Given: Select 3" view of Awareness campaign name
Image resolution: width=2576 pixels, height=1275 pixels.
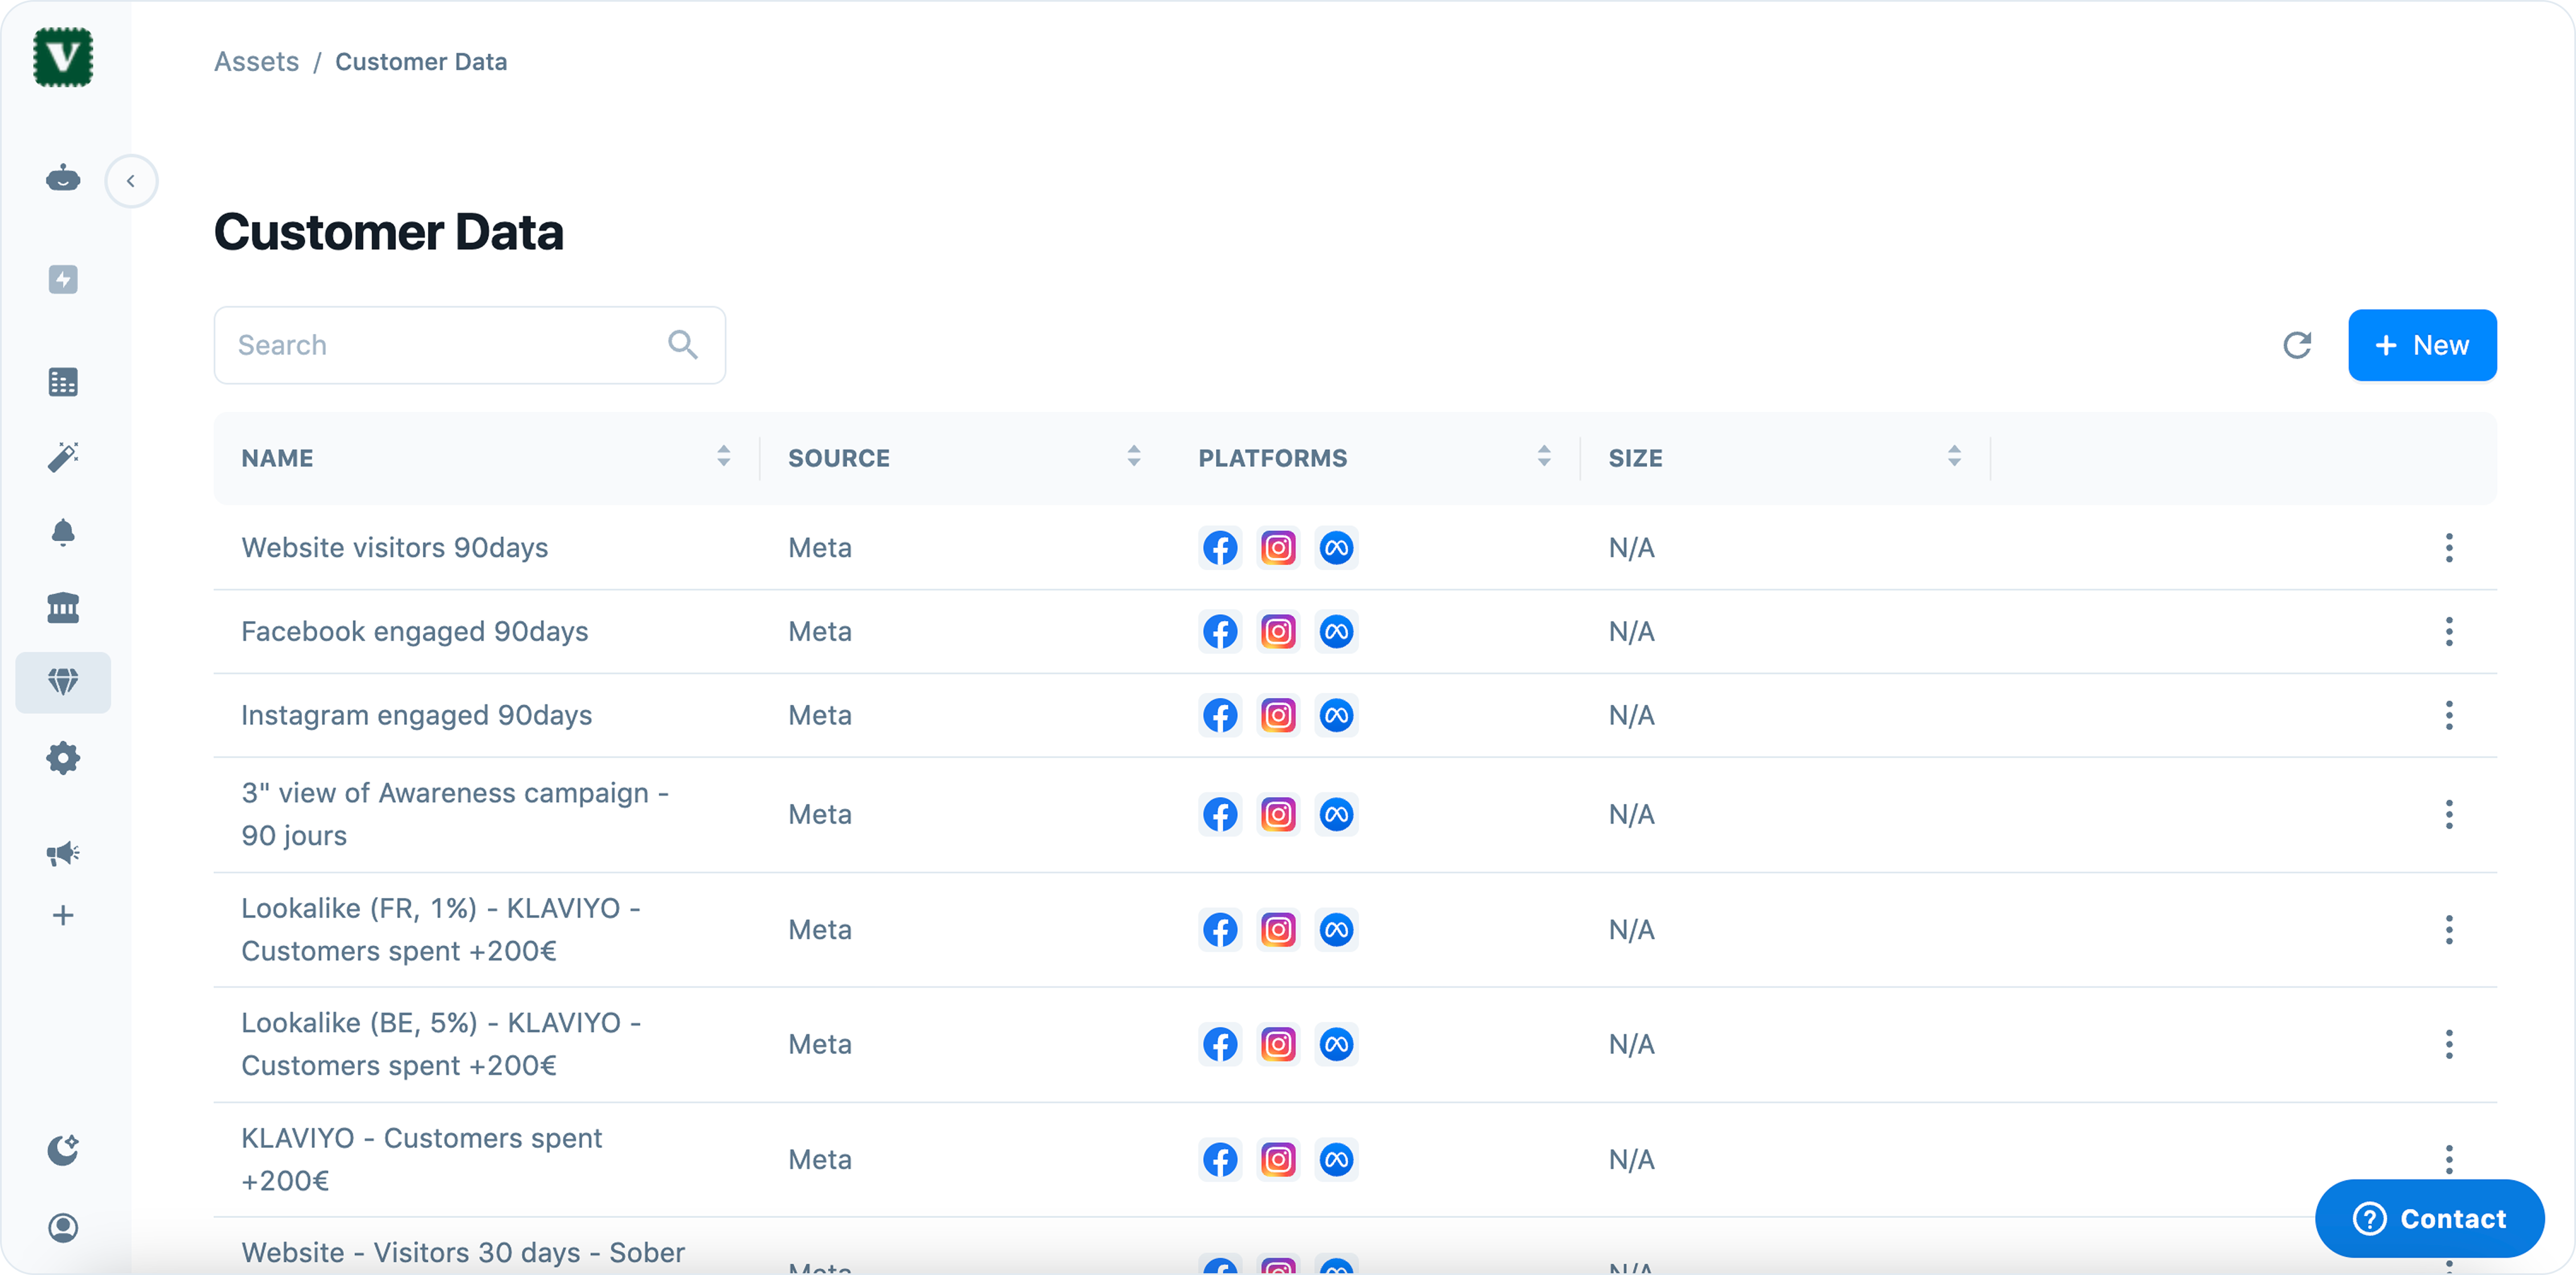Looking at the screenshot, I should (x=455, y=814).
